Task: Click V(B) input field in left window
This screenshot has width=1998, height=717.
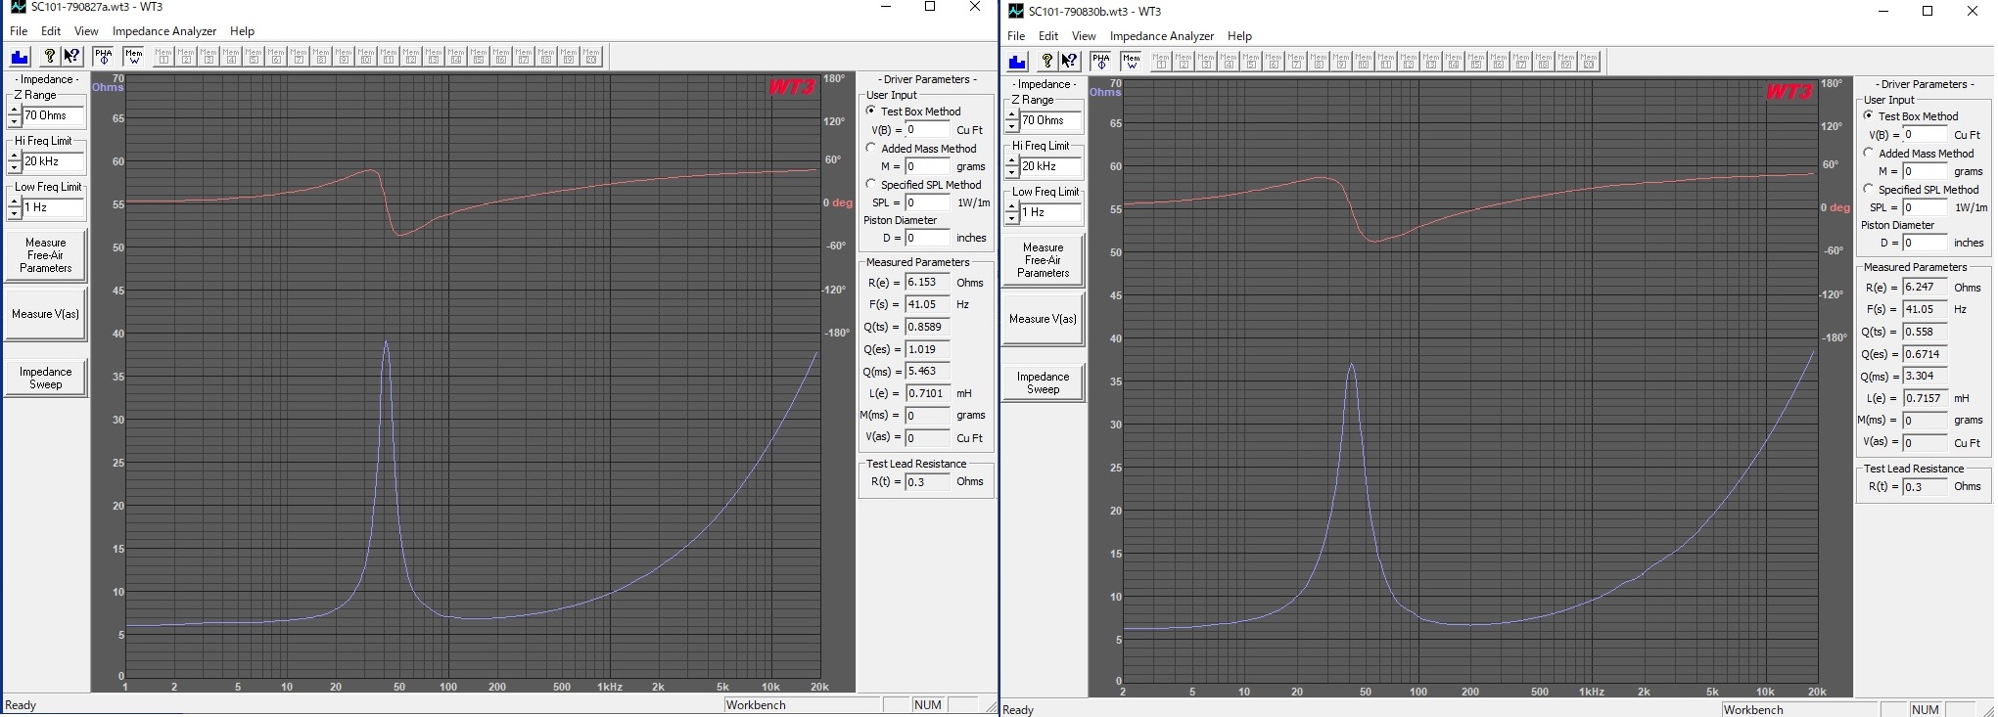Action: click(x=927, y=130)
